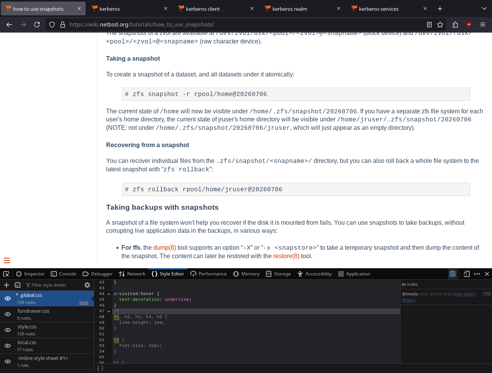The height and width of the screenshot is (373, 492).
Task: Close the developer tools panel
Action: point(487,274)
